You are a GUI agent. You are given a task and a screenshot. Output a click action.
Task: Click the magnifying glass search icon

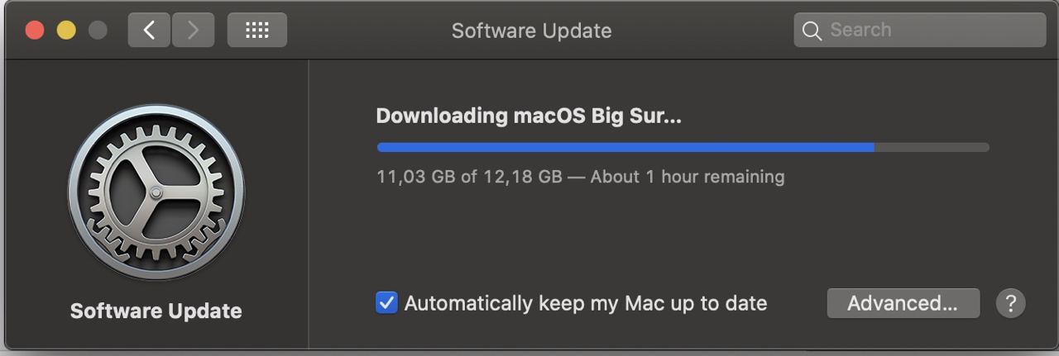[812, 31]
